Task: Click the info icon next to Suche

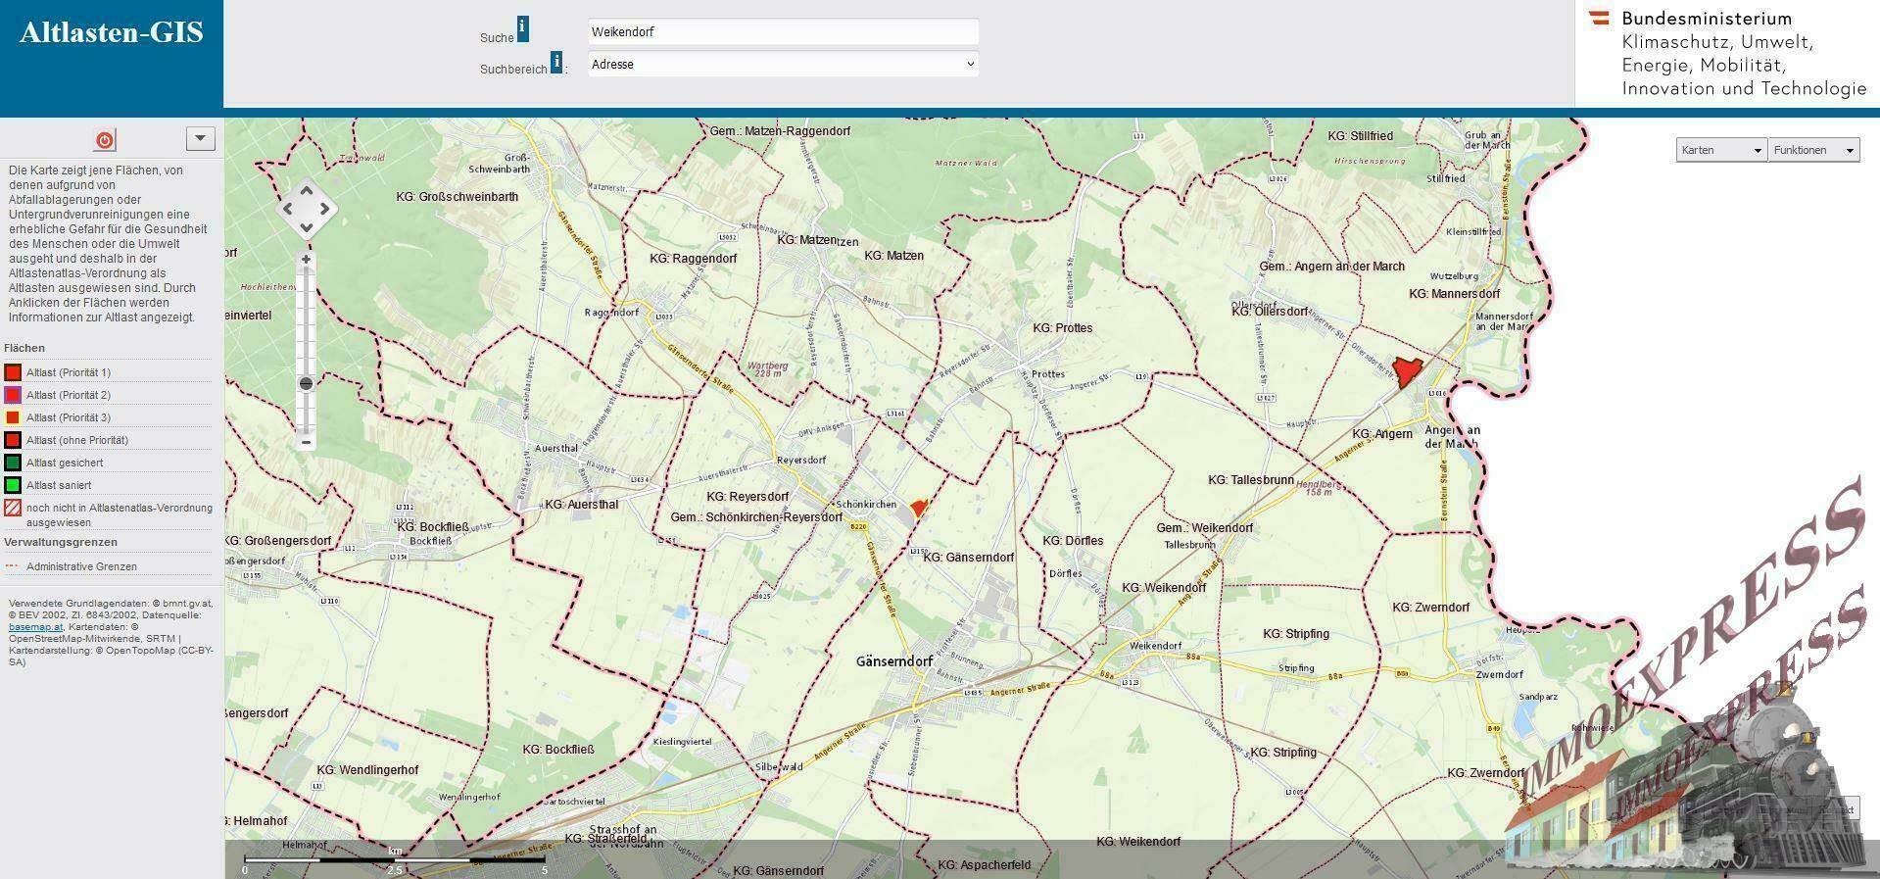Action: click(523, 28)
